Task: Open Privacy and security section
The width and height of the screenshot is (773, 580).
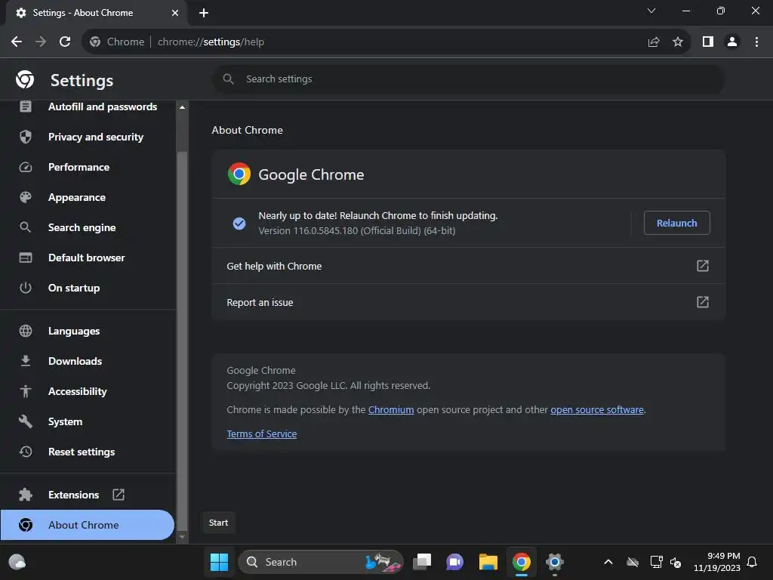Action: pos(88,137)
